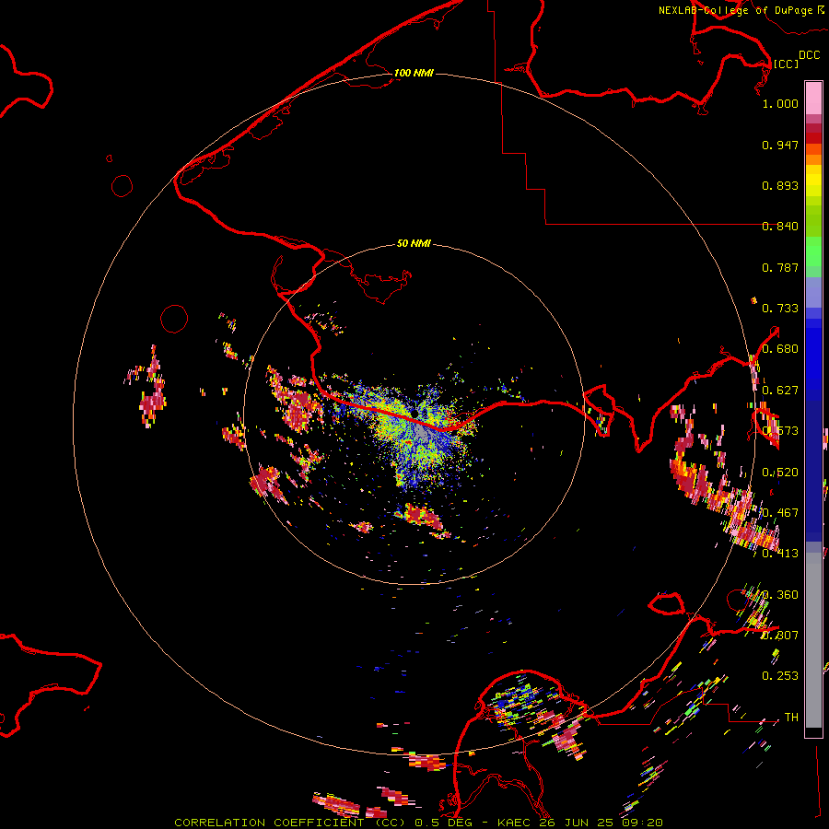This screenshot has width=829, height=829.
Task: Click the 0.840 color scale value
Action: coord(780,227)
